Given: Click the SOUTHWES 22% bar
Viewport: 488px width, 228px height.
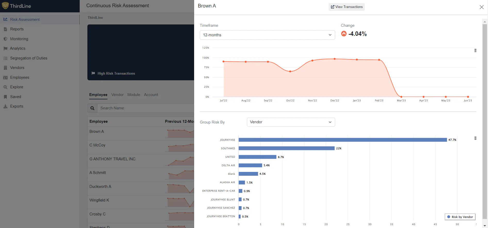Looking at the screenshot, I should [287, 148].
